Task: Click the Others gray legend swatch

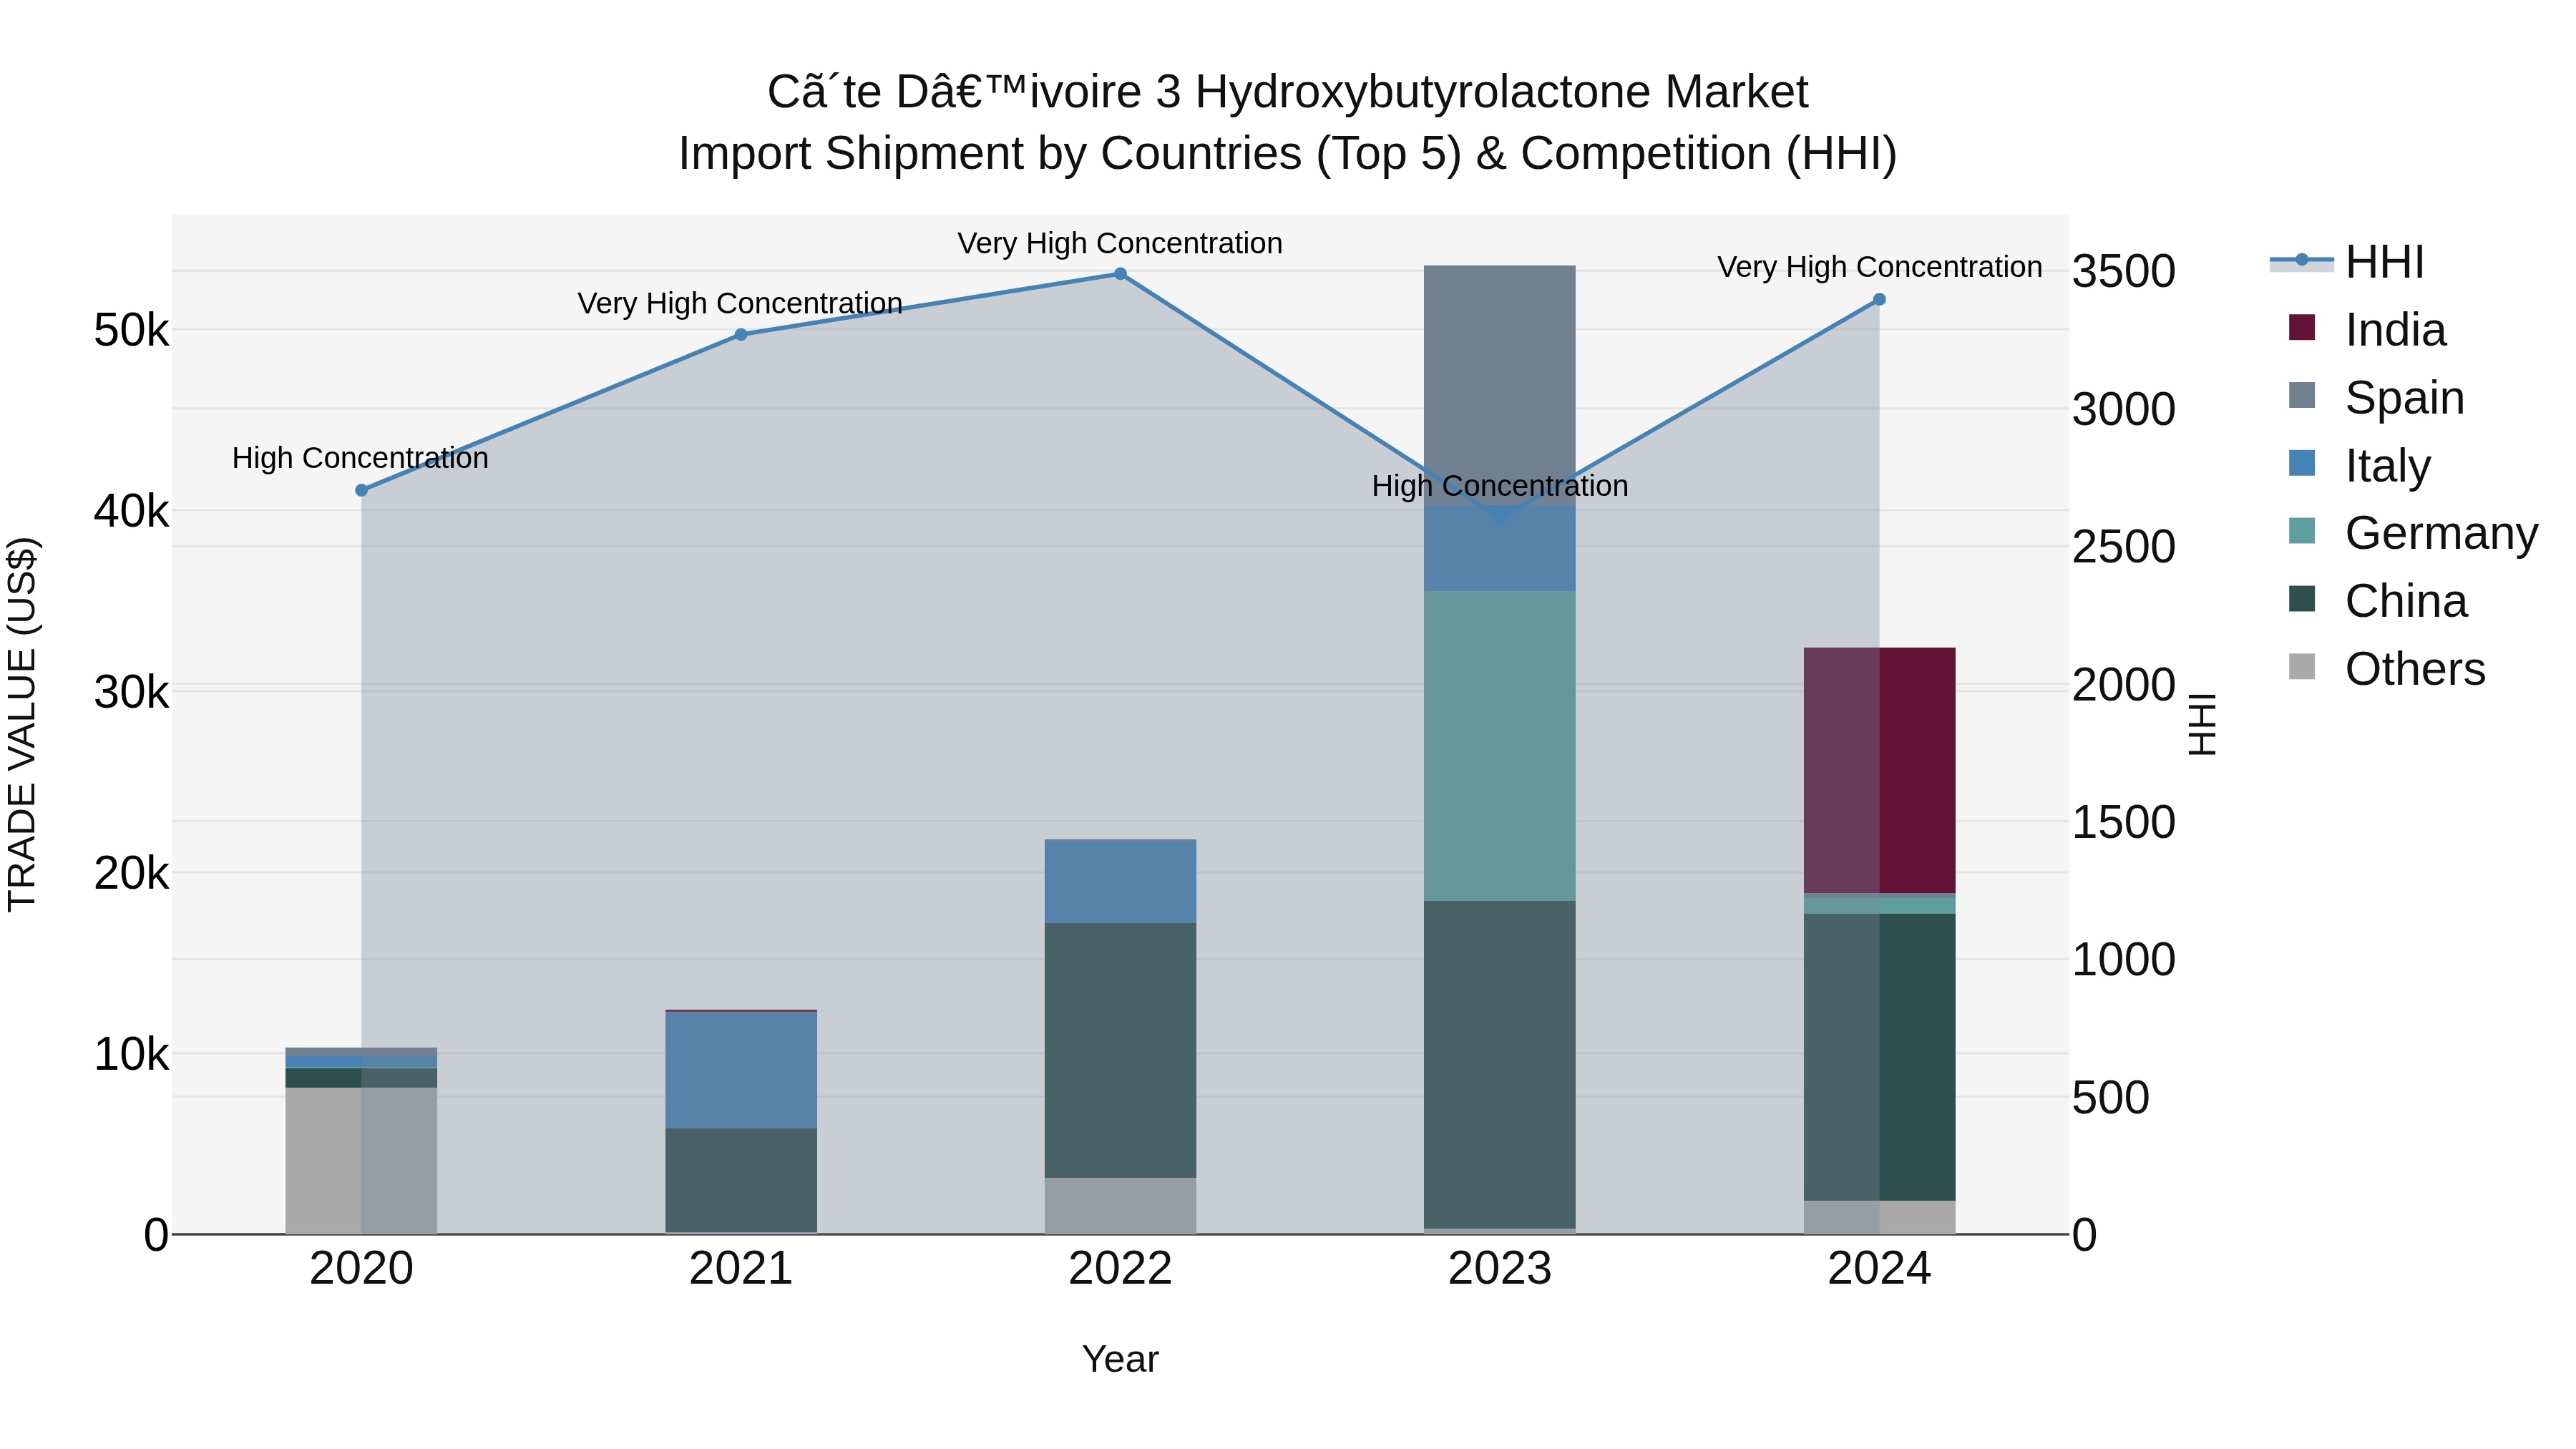Action: point(2302,667)
